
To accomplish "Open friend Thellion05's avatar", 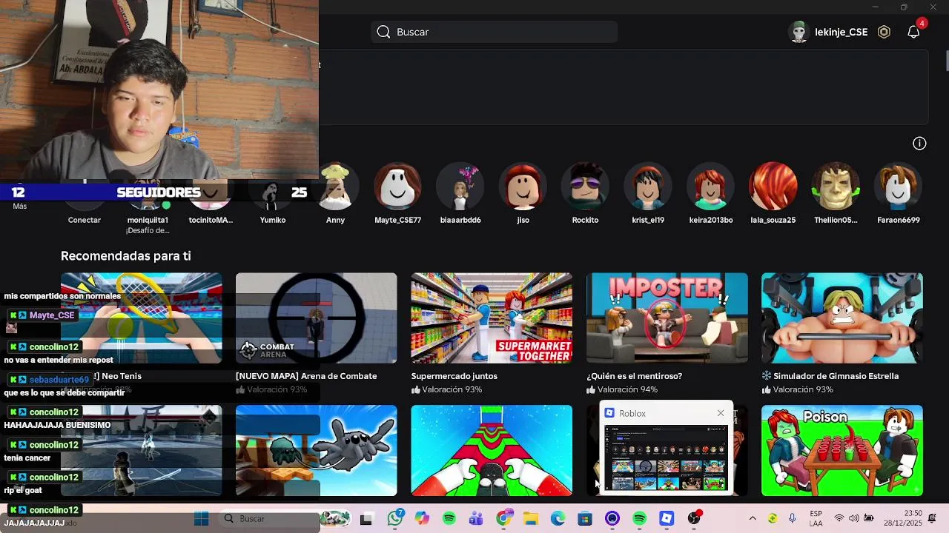I will coord(836,187).
